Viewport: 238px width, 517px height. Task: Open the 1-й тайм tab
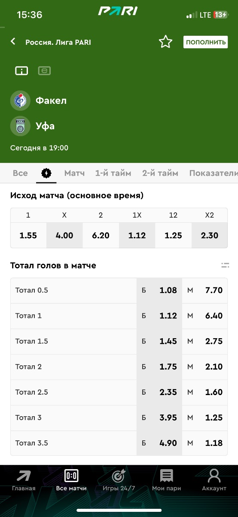coord(113,173)
